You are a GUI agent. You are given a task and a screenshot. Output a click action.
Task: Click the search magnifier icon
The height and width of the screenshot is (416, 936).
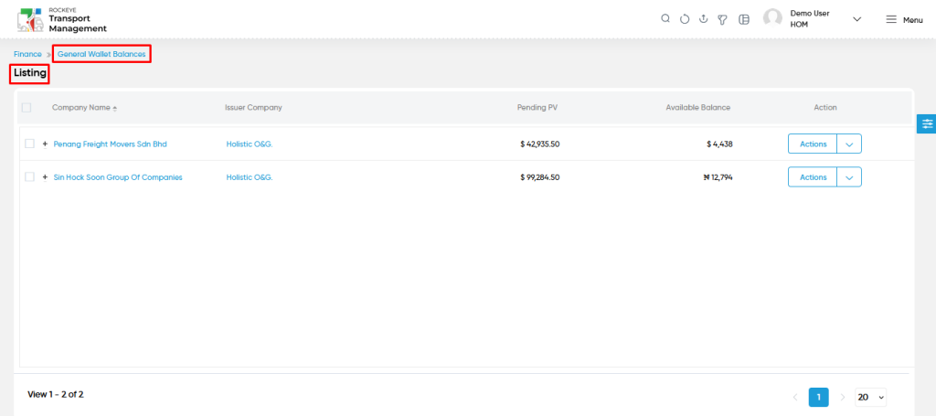[665, 19]
